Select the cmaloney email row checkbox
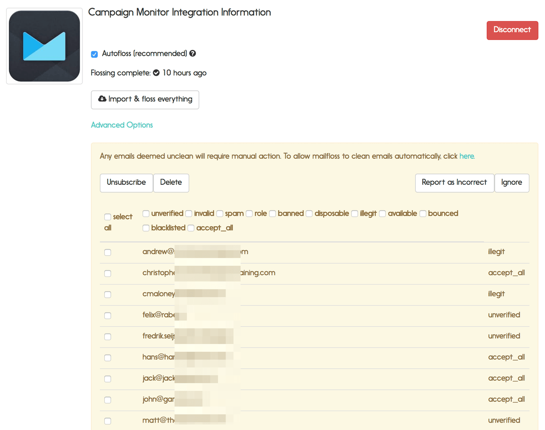The height and width of the screenshot is (430, 545). (108, 295)
